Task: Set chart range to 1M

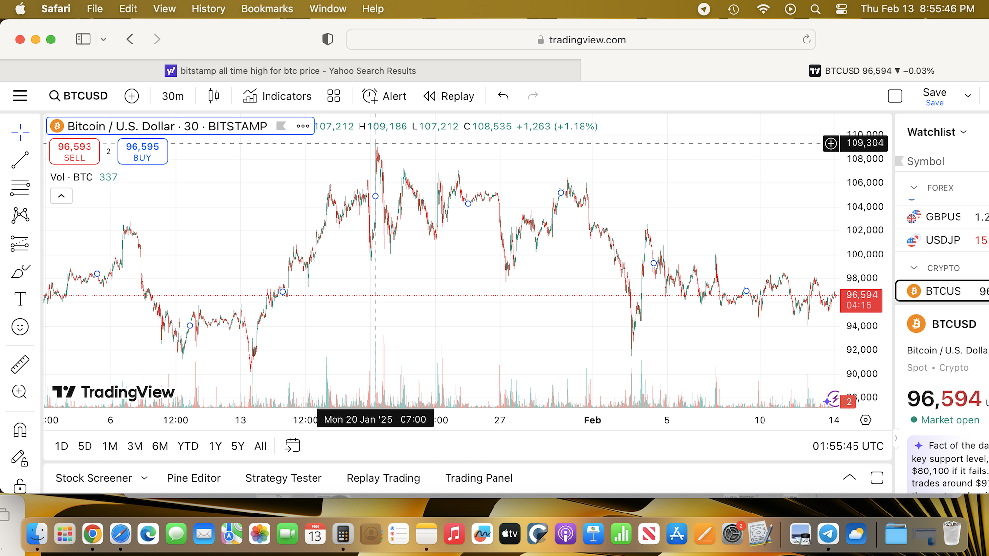Action: coord(110,446)
